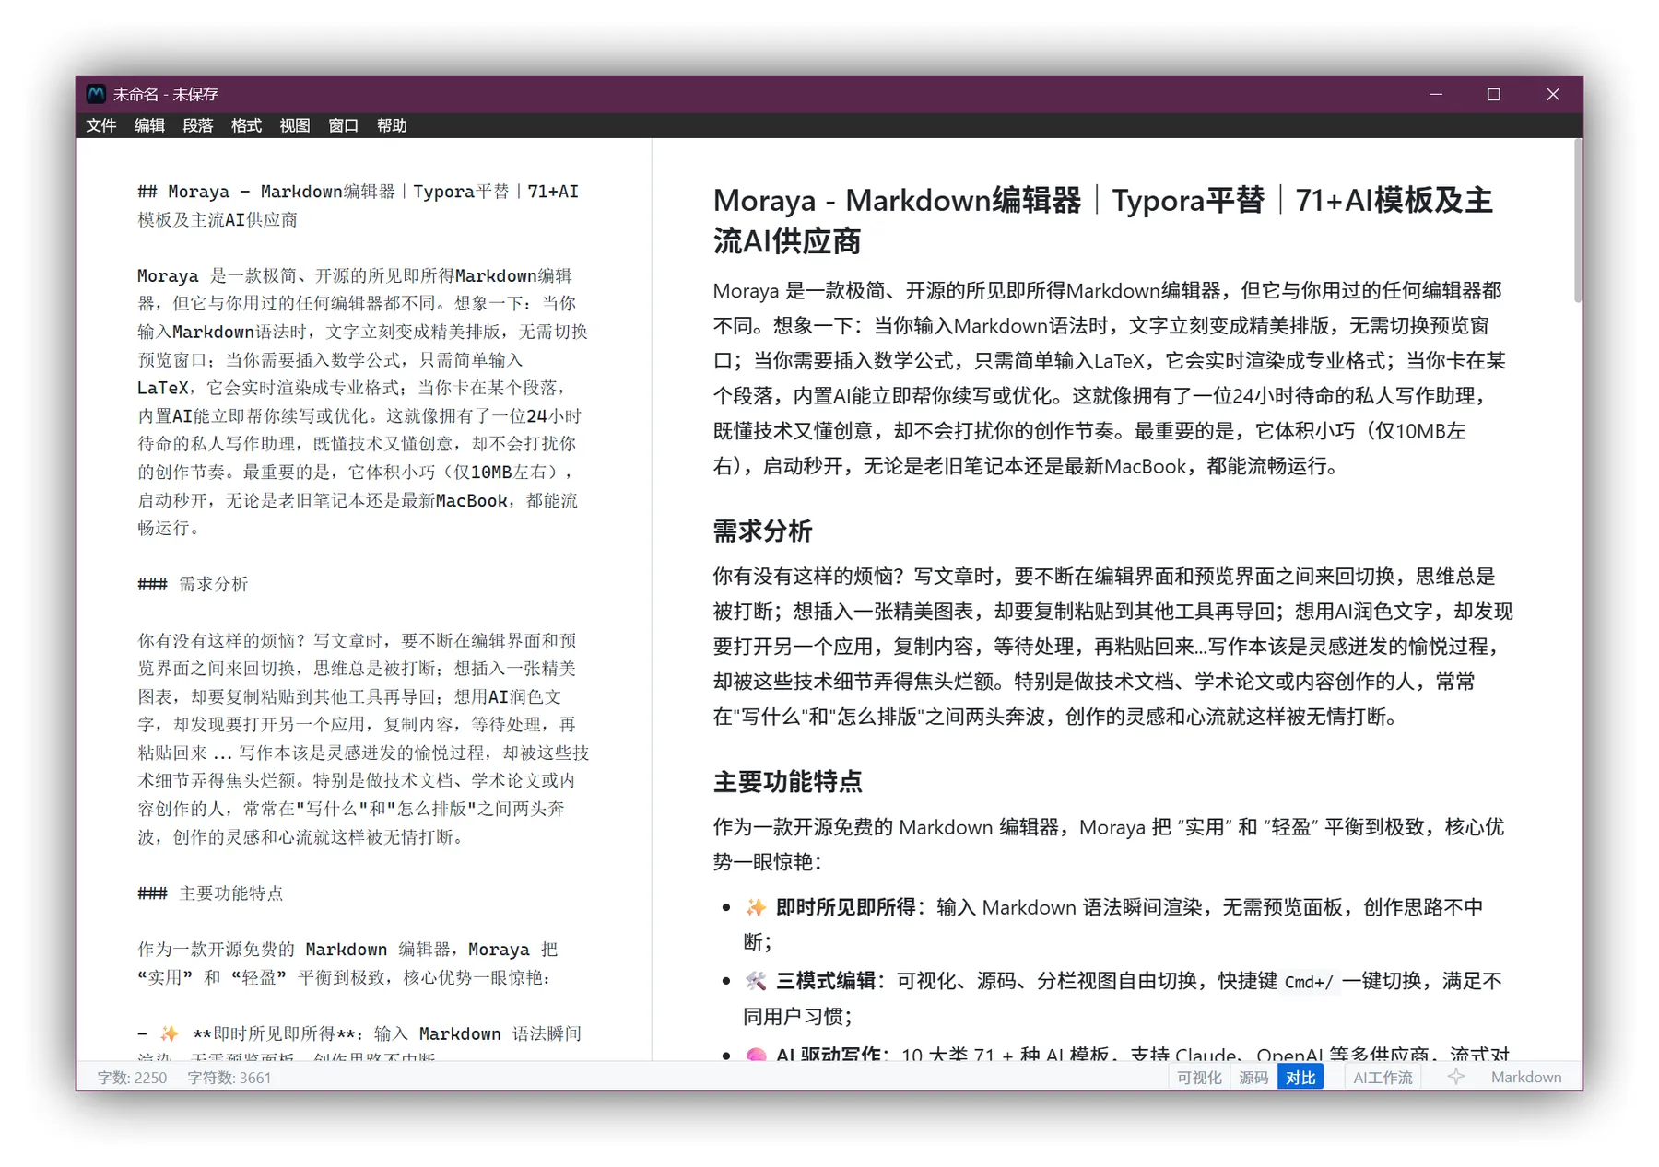Click the sparkle AI icon in the status bar
Image resolution: width=1659 pixels, height=1167 pixels.
[1454, 1077]
